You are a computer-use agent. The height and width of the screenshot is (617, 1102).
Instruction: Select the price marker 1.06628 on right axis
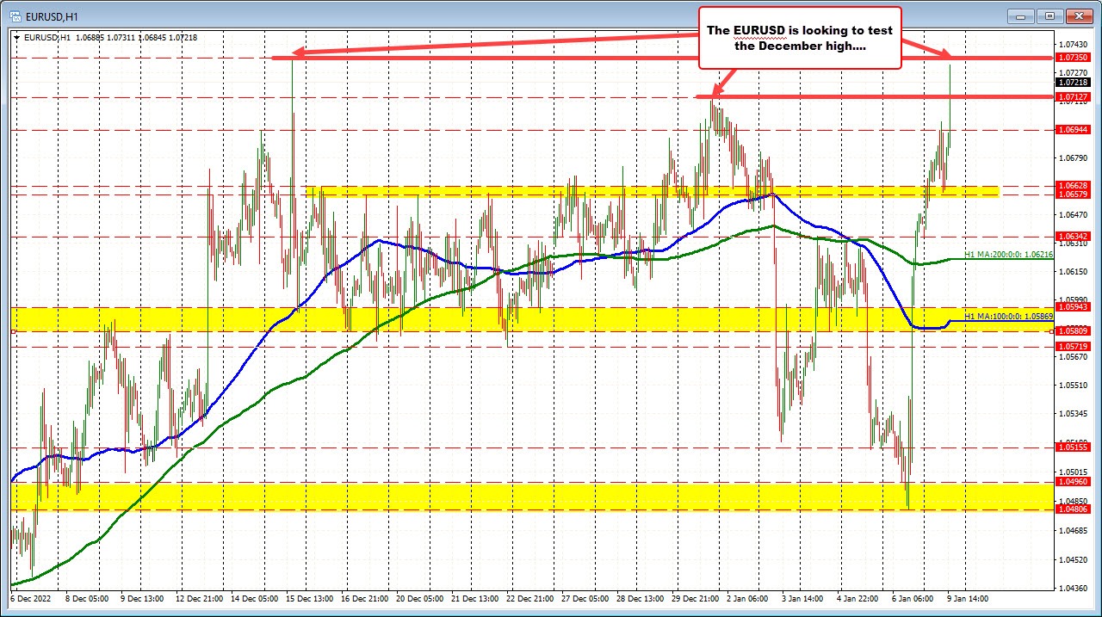[1074, 186]
